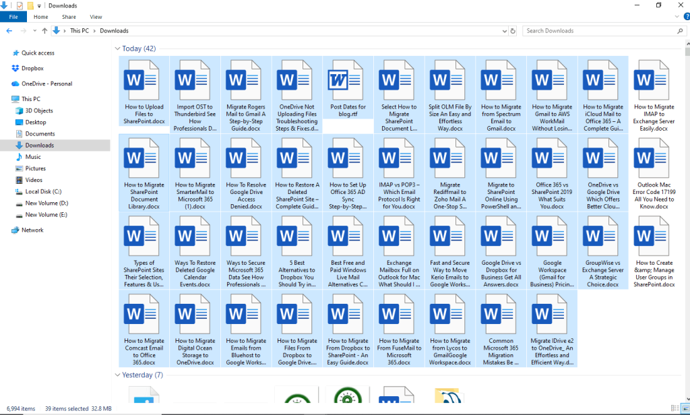Open Pictures folder in sidebar
Viewport: 690px width, 415px height.
[x=35, y=168]
